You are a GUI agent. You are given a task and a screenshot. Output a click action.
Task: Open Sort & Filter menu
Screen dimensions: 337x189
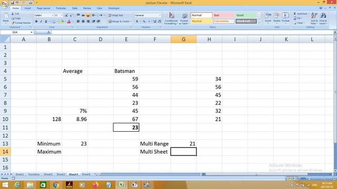tap(314, 18)
